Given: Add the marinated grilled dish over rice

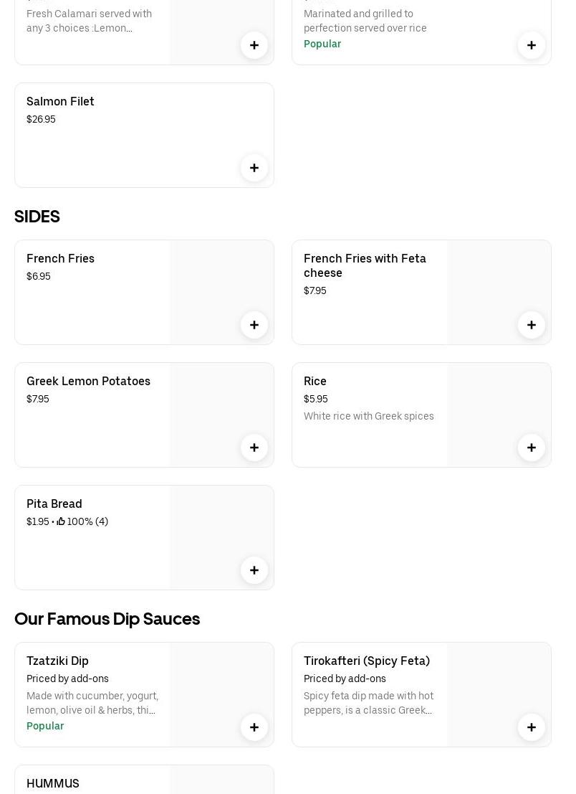Looking at the screenshot, I should 532,45.
